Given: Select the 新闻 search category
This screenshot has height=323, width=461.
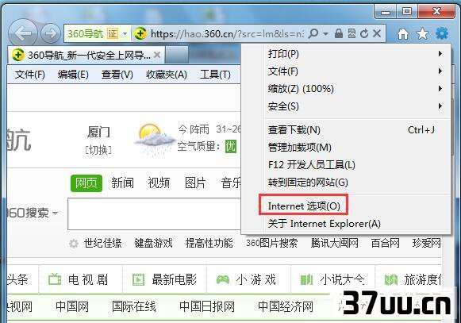Looking at the screenshot, I should pyautogui.click(x=123, y=183).
